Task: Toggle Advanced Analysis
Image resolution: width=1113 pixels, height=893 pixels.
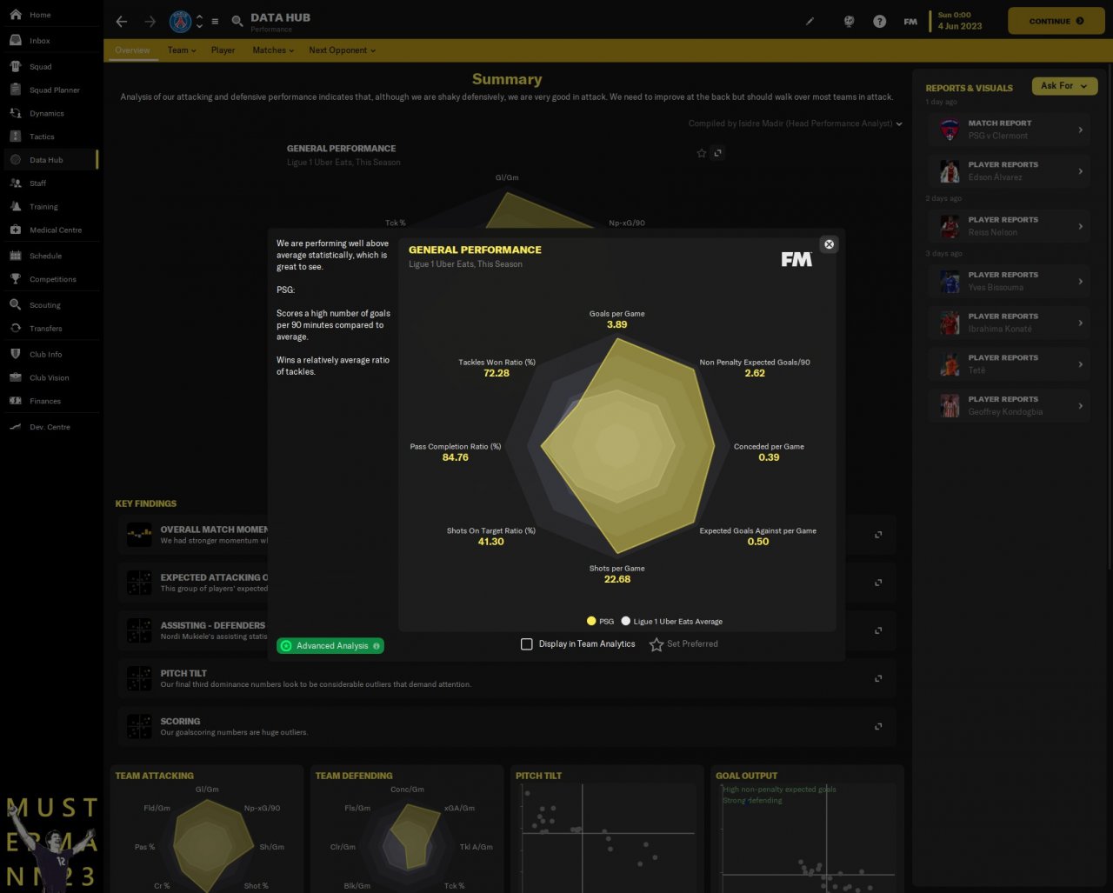Action: pyautogui.click(x=330, y=646)
